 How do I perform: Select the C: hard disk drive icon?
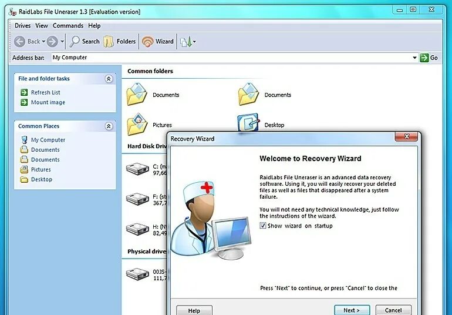click(137, 169)
